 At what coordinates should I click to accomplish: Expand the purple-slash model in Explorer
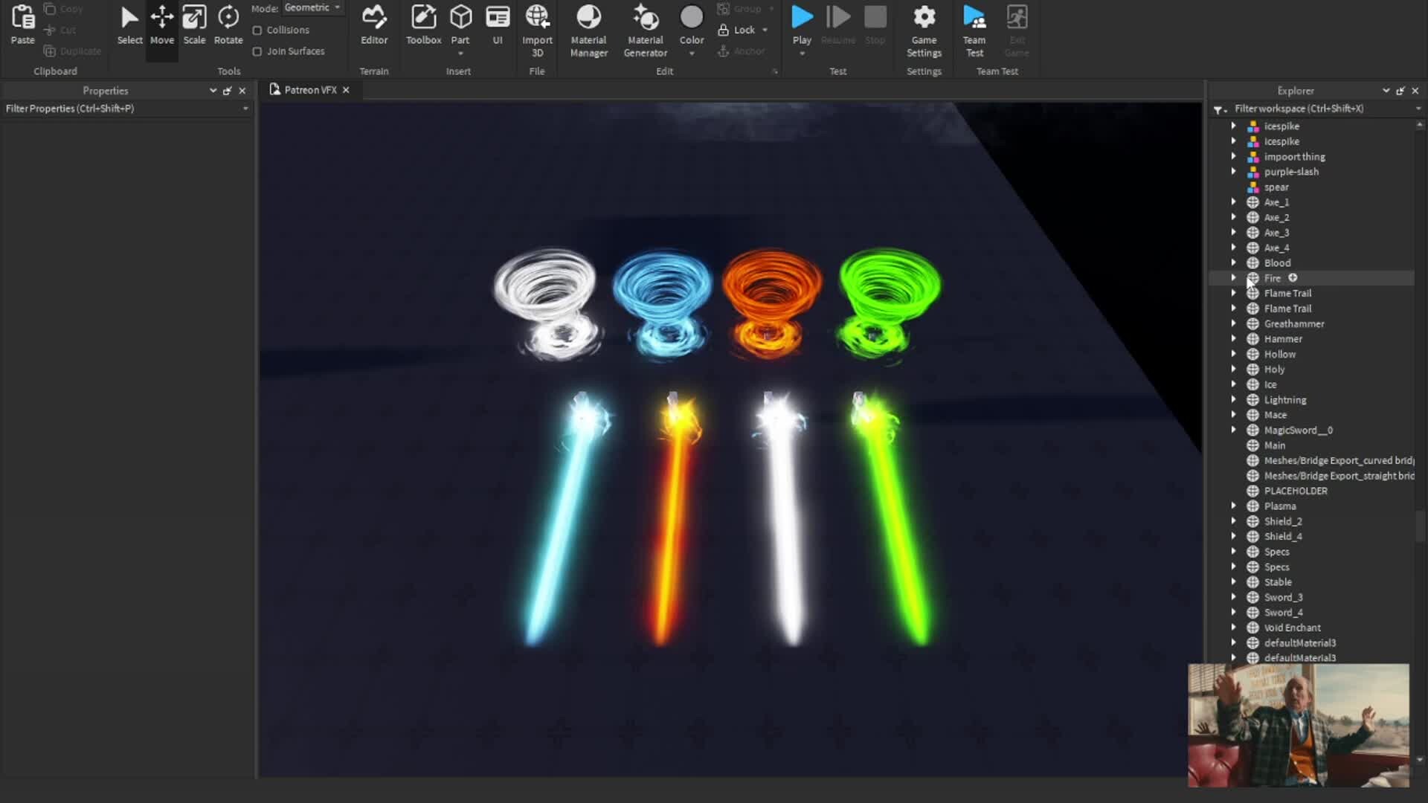tap(1233, 172)
